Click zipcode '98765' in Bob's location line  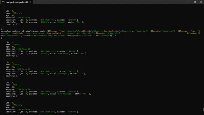coord(72,92)
